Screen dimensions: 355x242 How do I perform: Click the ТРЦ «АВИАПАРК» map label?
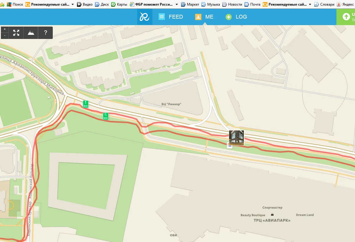click(x=272, y=220)
